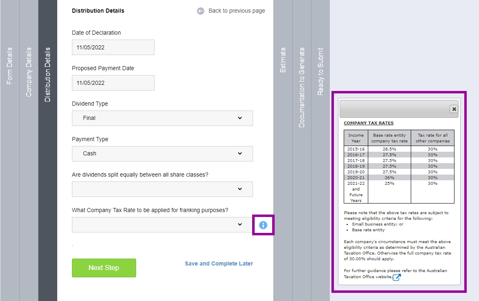The image size is (479, 301).
Task: Click the Proposed Payment Date field
Action: pyautogui.click(x=113, y=83)
